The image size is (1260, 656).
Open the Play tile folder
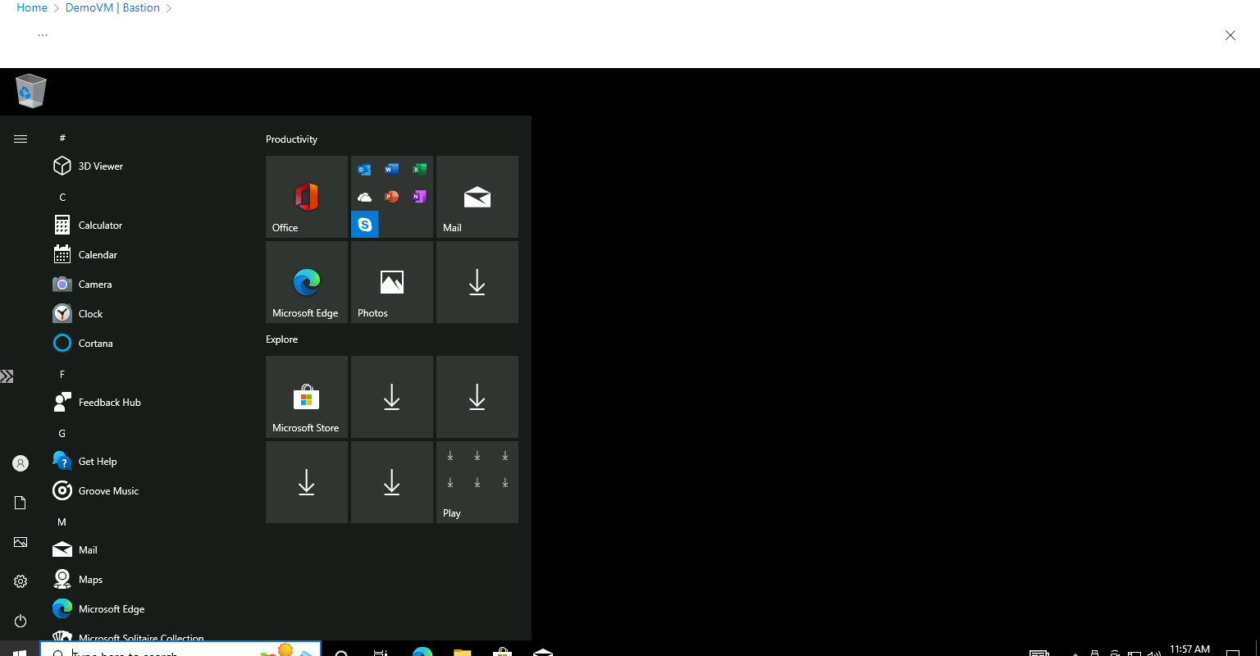click(x=477, y=482)
